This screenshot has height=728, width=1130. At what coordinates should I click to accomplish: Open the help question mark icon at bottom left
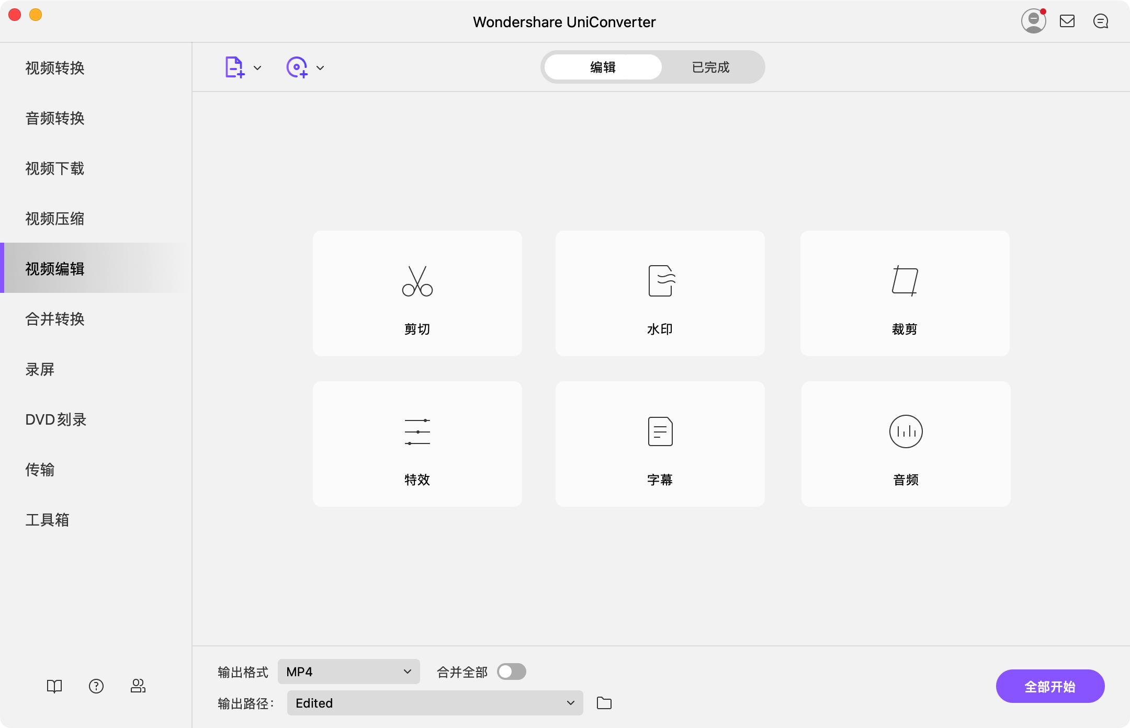(96, 686)
